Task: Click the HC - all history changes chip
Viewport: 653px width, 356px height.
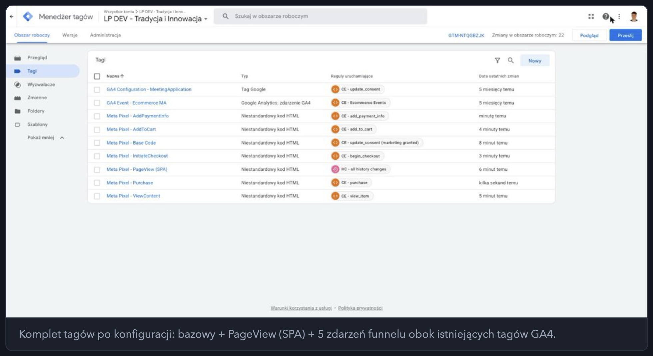Action: pyautogui.click(x=360, y=169)
